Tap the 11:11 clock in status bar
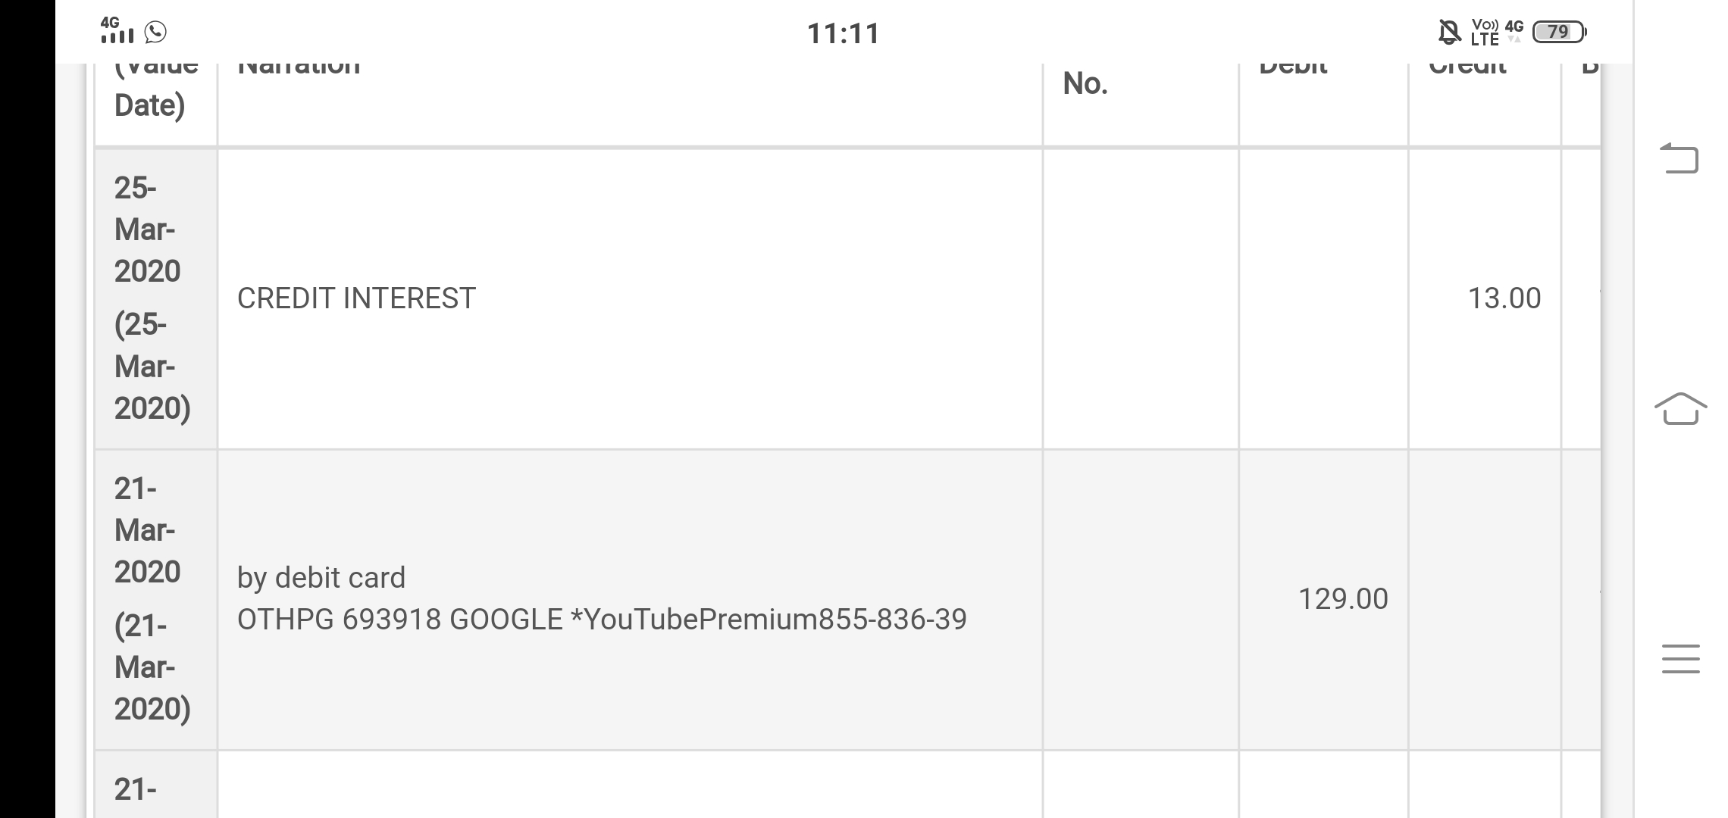Viewport: 1728px width, 818px height. pyautogui.click(x=843, y=33)
